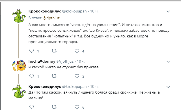Expand the hochu#domoy tweet's chevron menu

pos(168,62)
